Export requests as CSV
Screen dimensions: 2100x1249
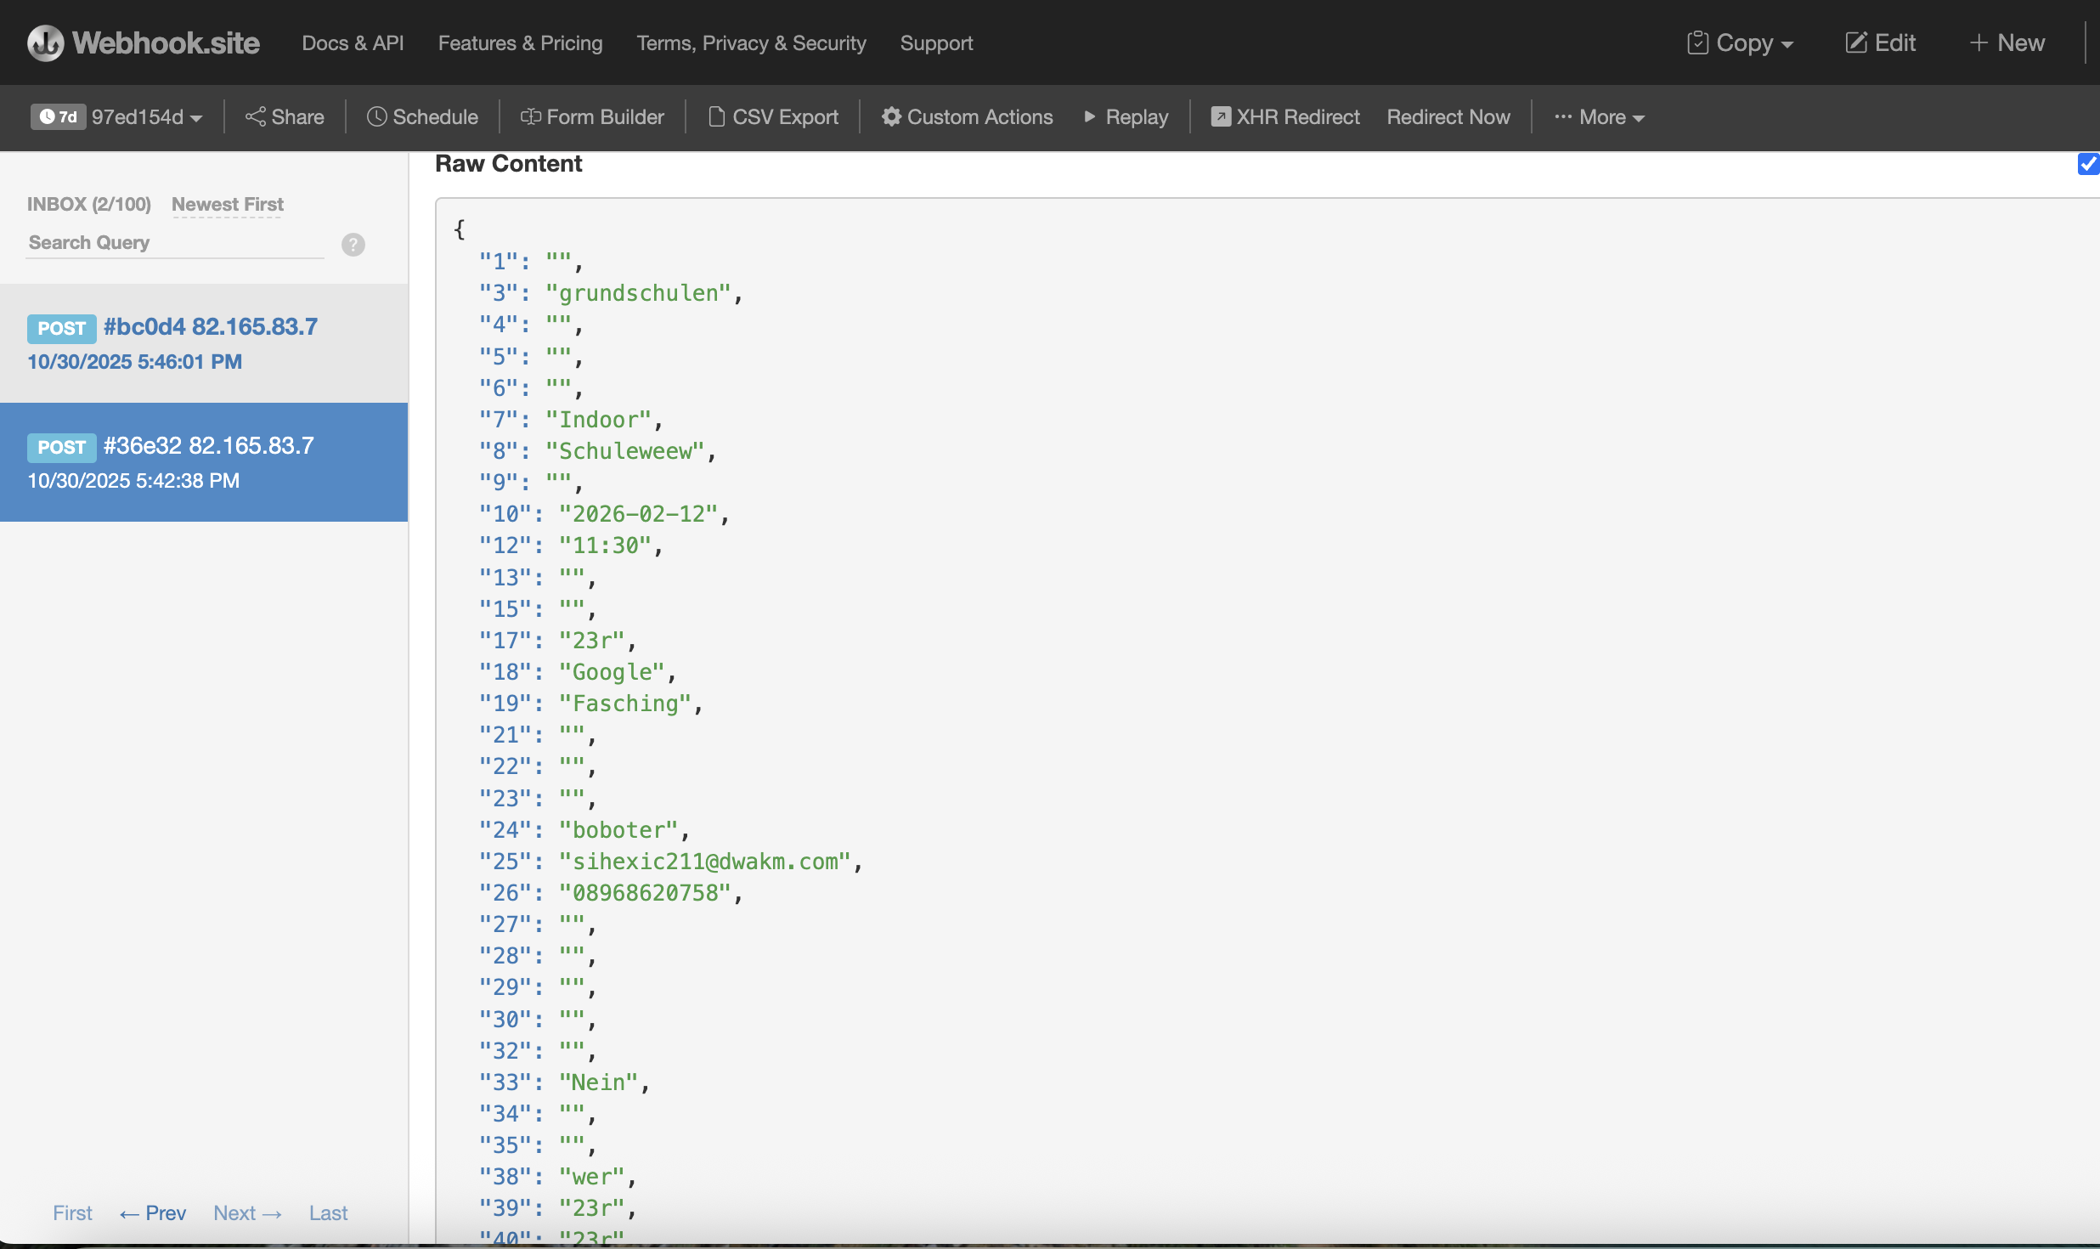(772, 116)
